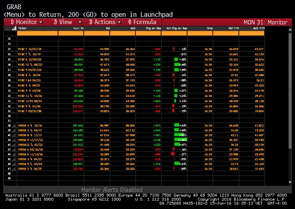The image size is (295, 209).
Task: Click current price 67.491 cell
Action: click(x=79, y=135)
